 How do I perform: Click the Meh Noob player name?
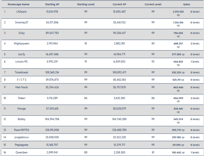pos(22,87)
